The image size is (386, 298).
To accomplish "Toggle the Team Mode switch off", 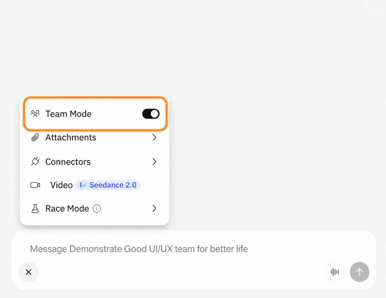I will tap(151, 114).
